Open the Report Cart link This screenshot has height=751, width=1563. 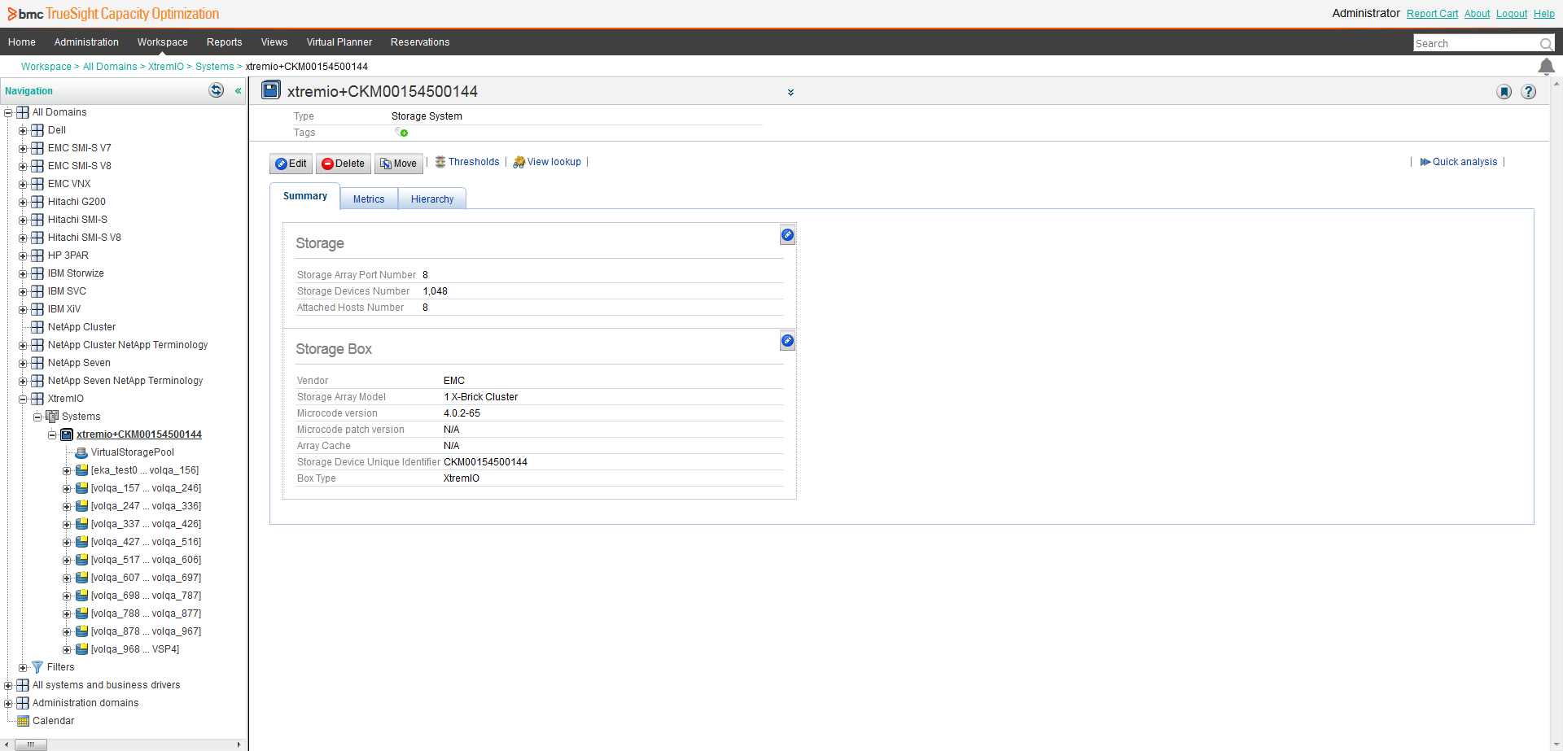[1432, 14]
